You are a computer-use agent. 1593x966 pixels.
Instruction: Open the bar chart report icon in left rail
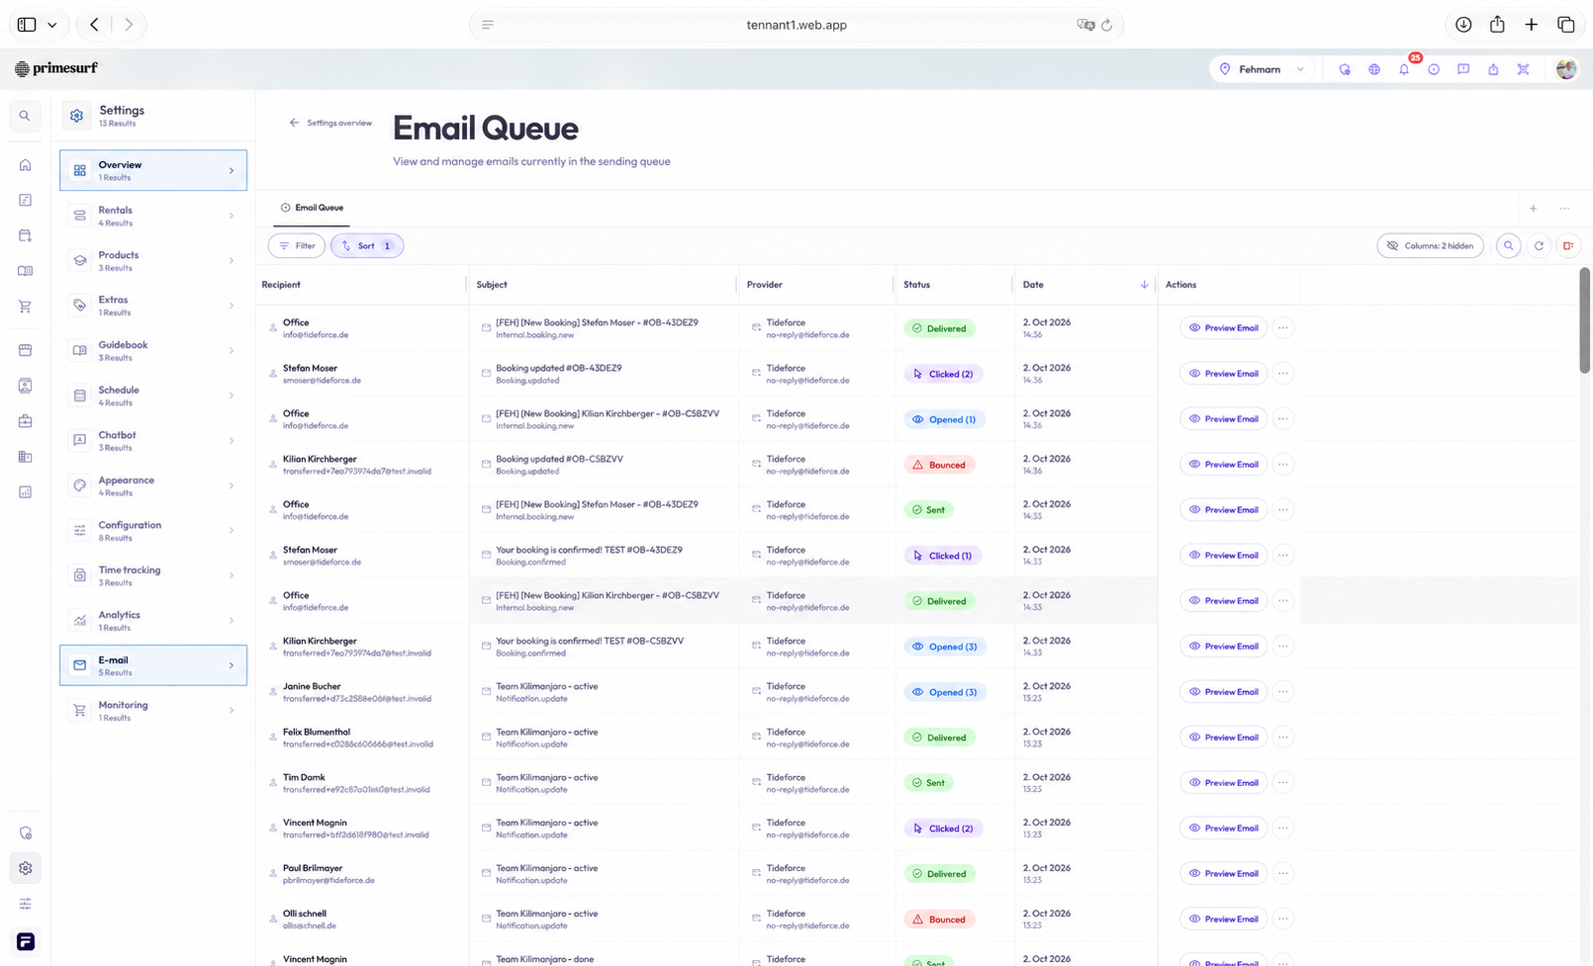pyautogui.click(x=25, y=492)
